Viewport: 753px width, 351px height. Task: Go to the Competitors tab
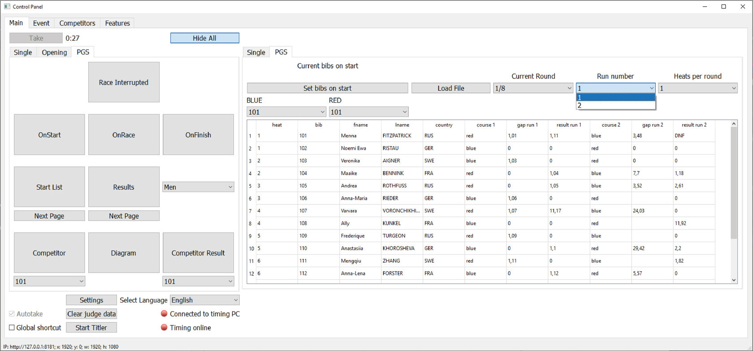(x=77, y=23)
